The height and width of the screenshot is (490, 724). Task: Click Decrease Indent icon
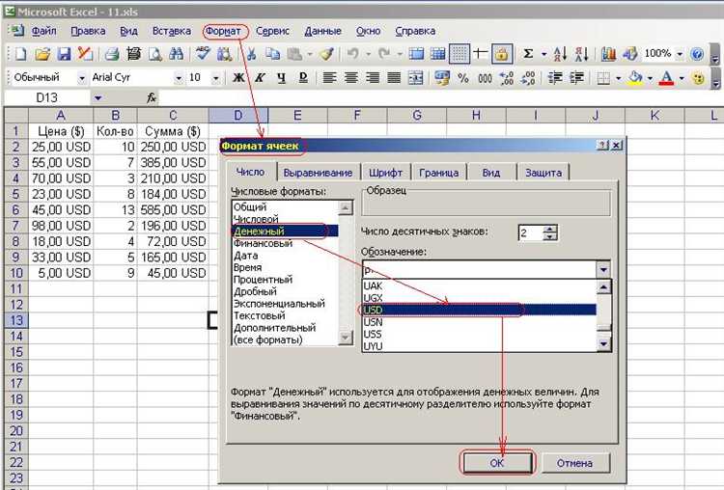554,78
